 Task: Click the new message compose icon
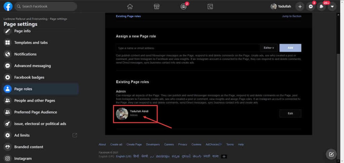point(331,155)
